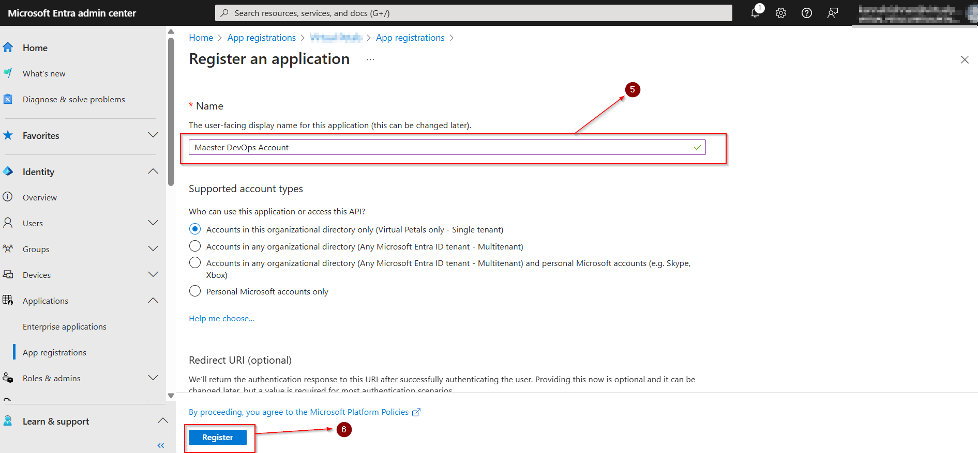978x453 pixels.
Task: Expand the Favorites section chevron
Action: (x=153, y=135)
